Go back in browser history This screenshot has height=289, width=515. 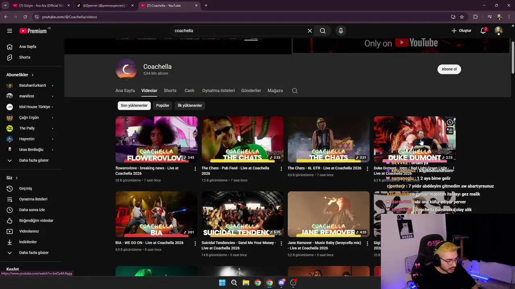click(x=6, y=17)
